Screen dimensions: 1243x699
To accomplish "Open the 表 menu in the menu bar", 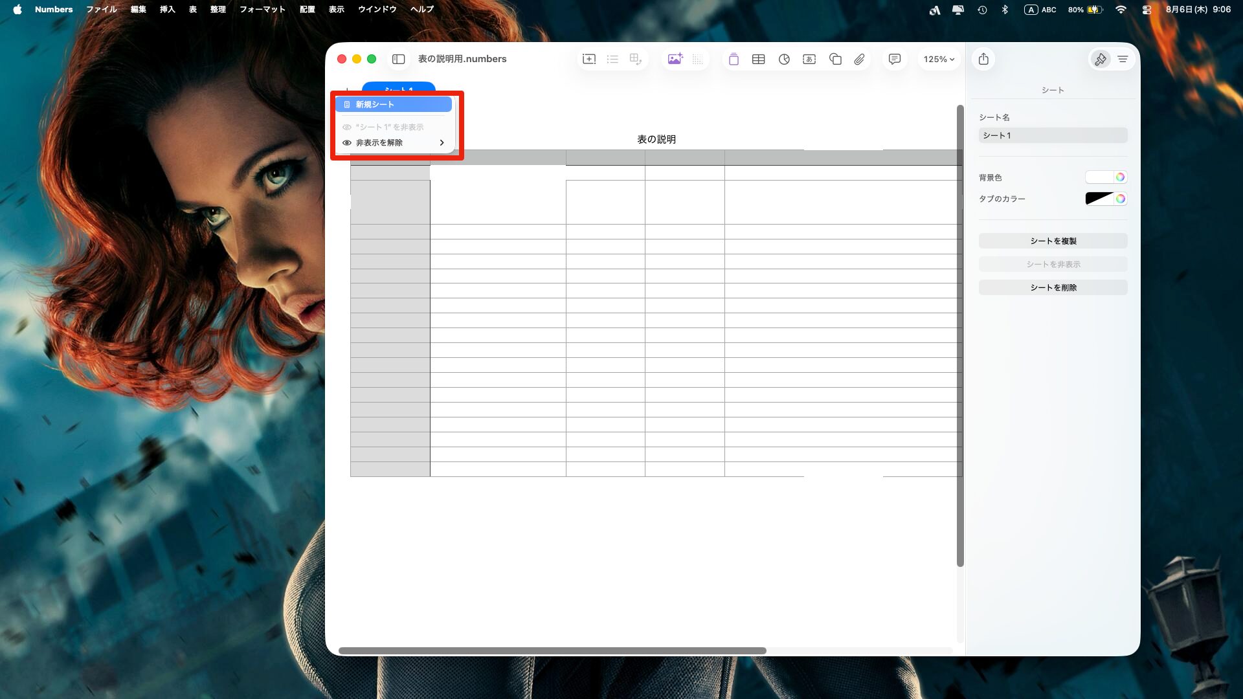I will point(193,10).
